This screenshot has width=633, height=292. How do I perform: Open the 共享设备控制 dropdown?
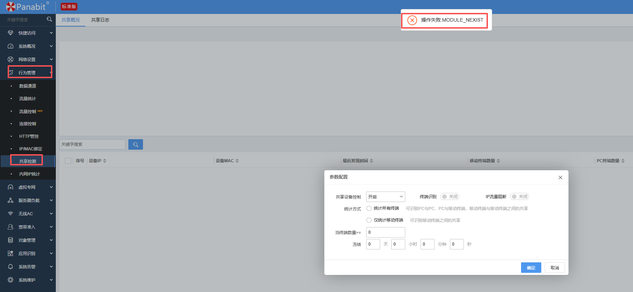[x=385, y=197]
